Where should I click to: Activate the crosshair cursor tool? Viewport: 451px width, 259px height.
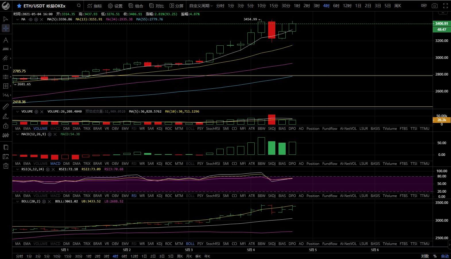(6, 28)
